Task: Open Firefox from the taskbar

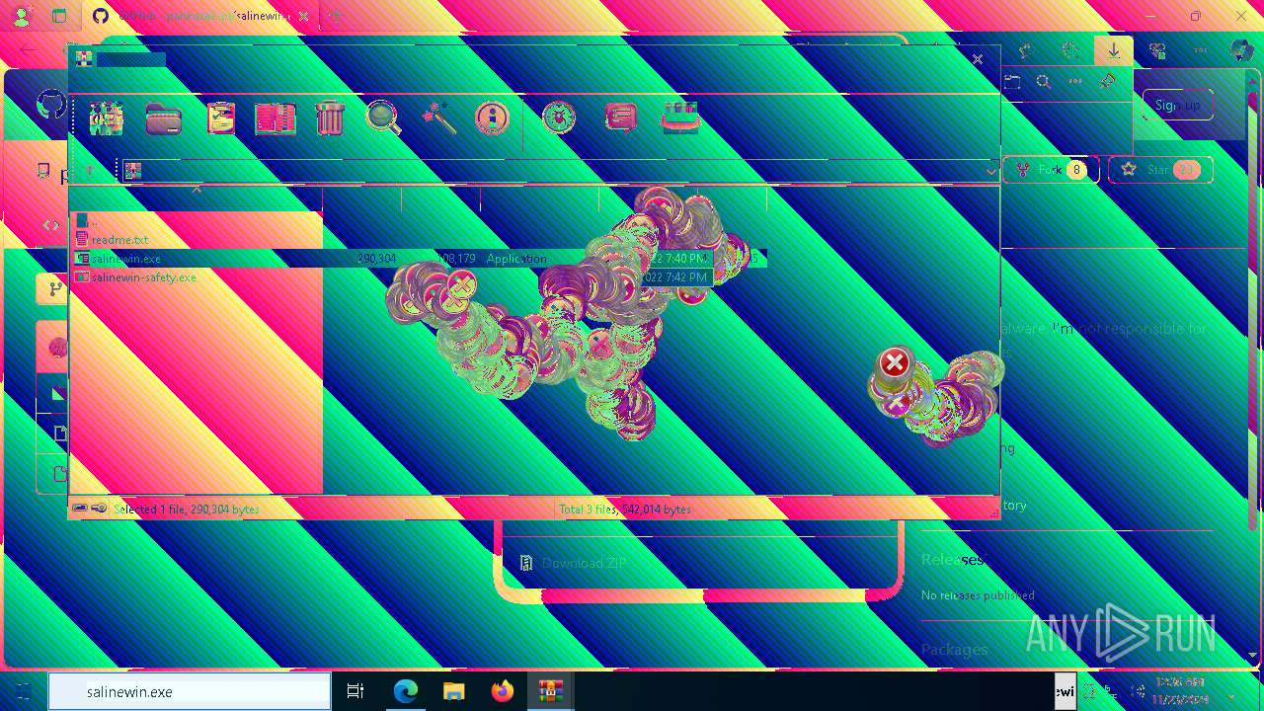Action: [x=503, y=692]
